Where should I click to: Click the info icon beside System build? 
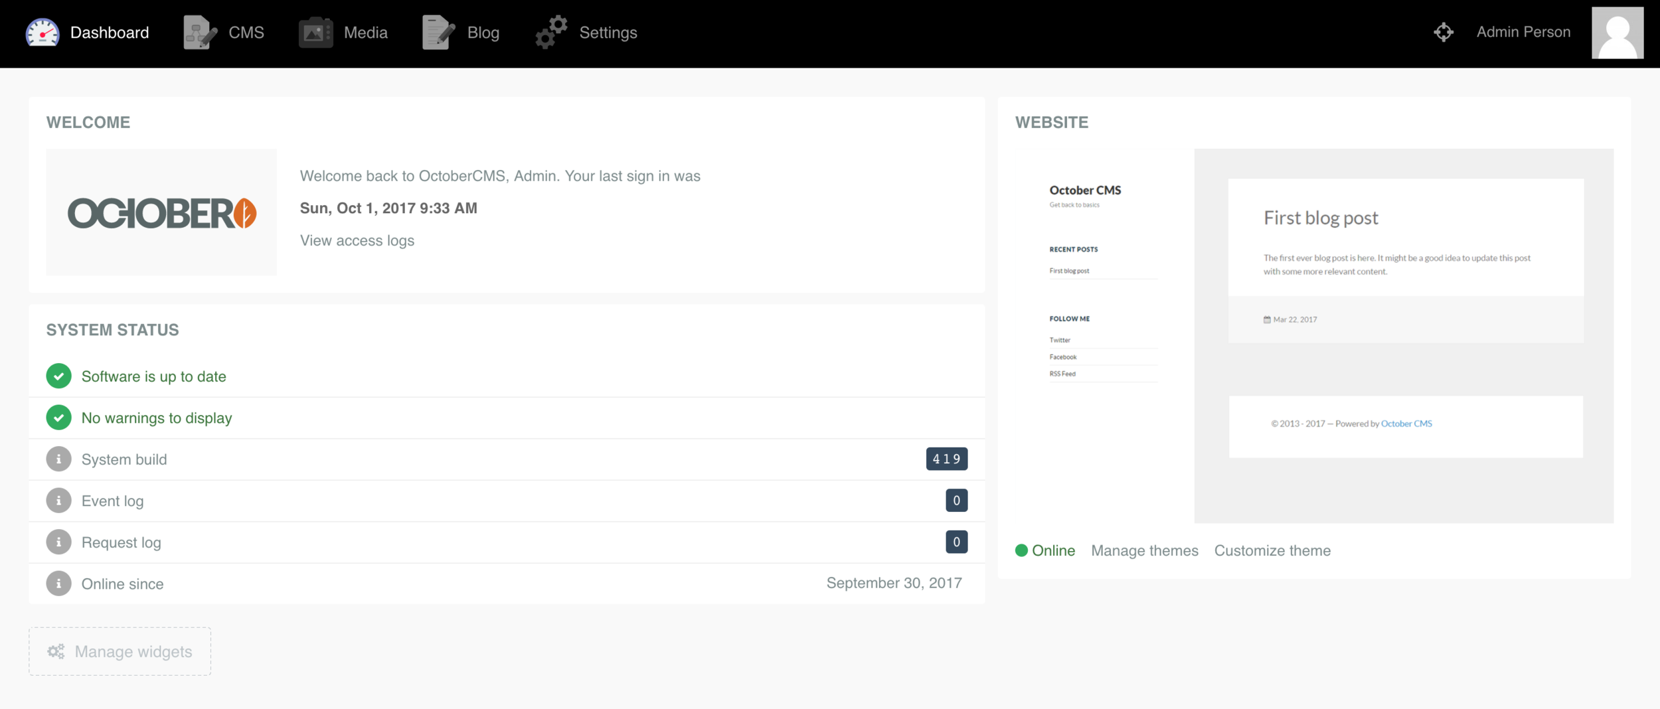[58, 459]
